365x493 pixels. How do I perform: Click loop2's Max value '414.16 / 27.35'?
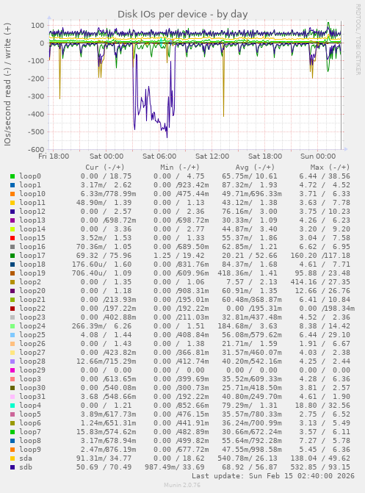pyautogui.click(x=320, y=282)
